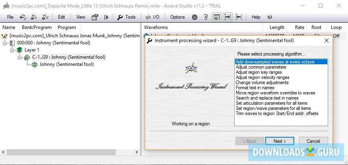Click the Length column header

pos(275,27)
